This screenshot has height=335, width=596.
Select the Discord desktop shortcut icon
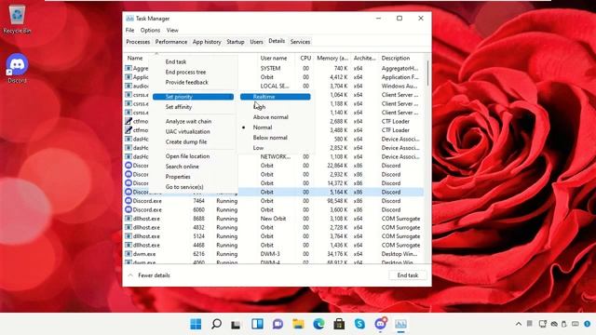point(17,68)
